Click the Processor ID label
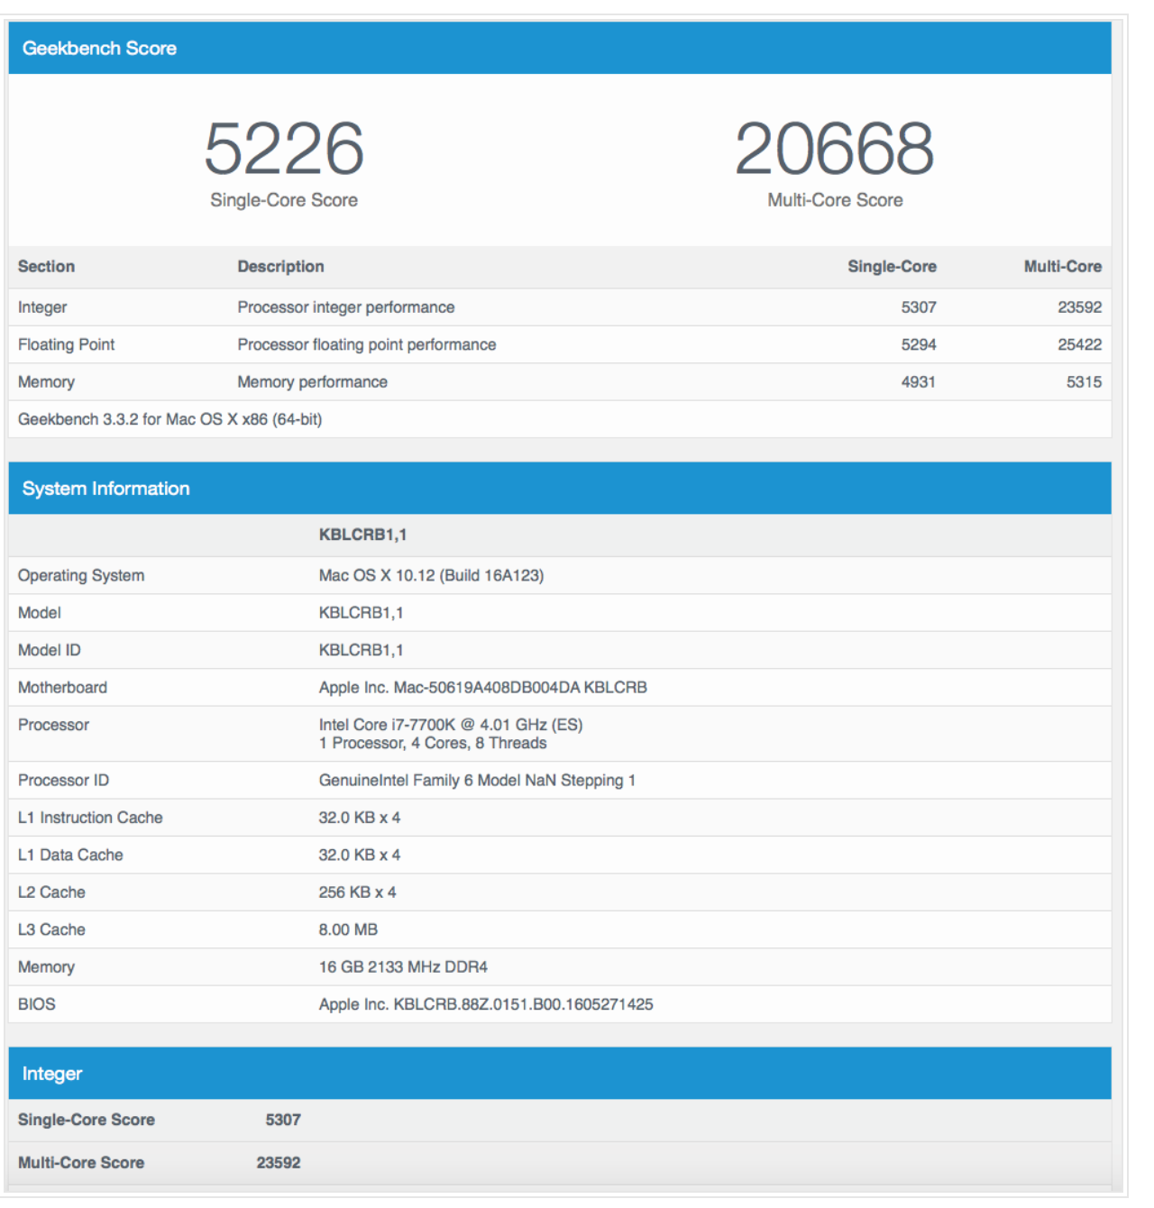 pyautogui.click(x=63, y=781)
